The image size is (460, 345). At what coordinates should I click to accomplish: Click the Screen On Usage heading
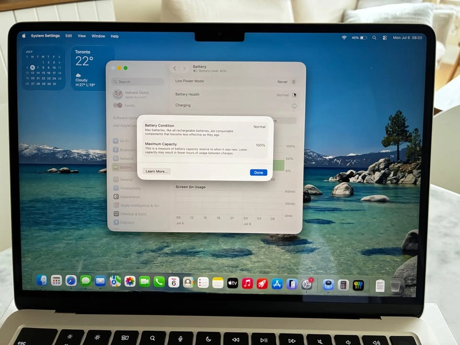(x=190, y=187)
